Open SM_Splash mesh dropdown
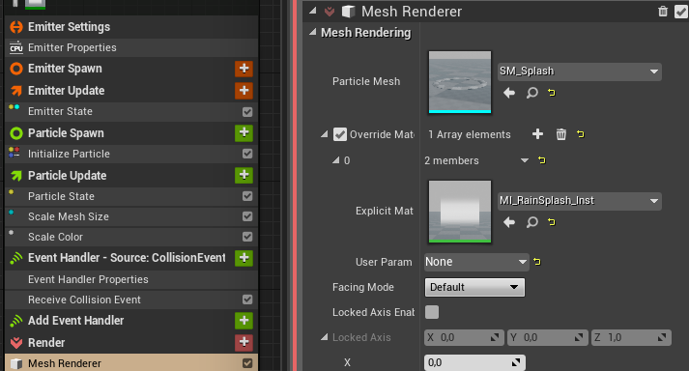This screenshot has height=371, width=689. pos(579,71)
